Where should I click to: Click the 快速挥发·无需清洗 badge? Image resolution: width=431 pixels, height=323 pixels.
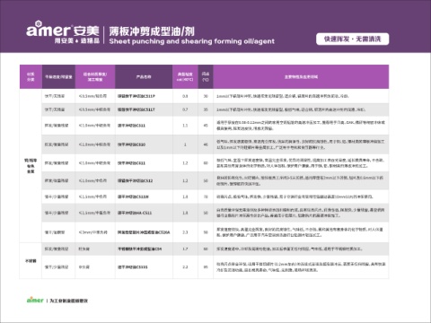(x=352, y=39)
